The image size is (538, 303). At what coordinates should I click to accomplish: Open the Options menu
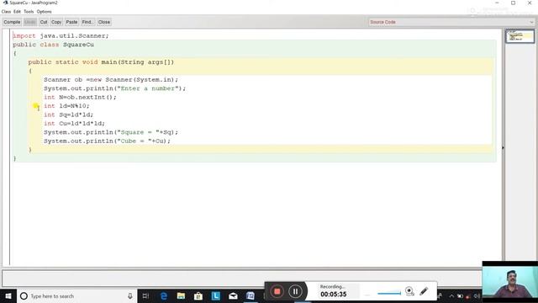pos(45,12)
